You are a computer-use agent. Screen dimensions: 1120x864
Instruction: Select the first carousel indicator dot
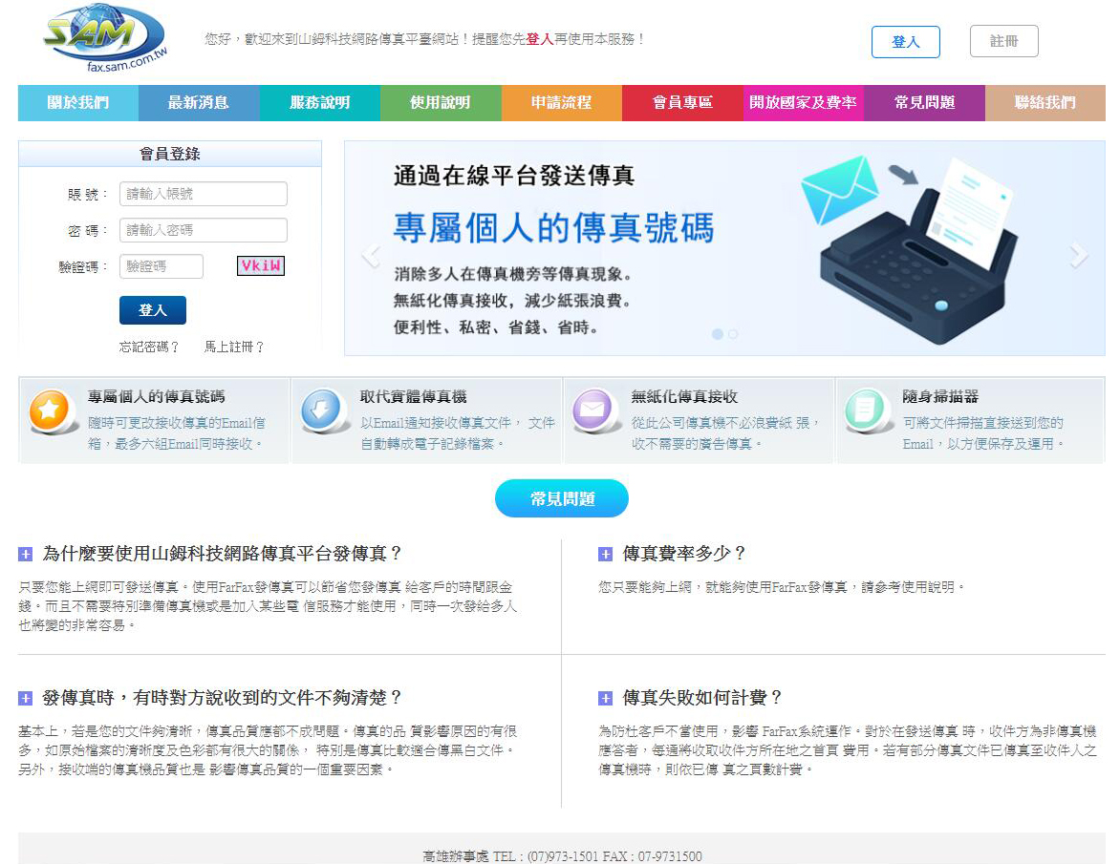[x=718, y=334]
